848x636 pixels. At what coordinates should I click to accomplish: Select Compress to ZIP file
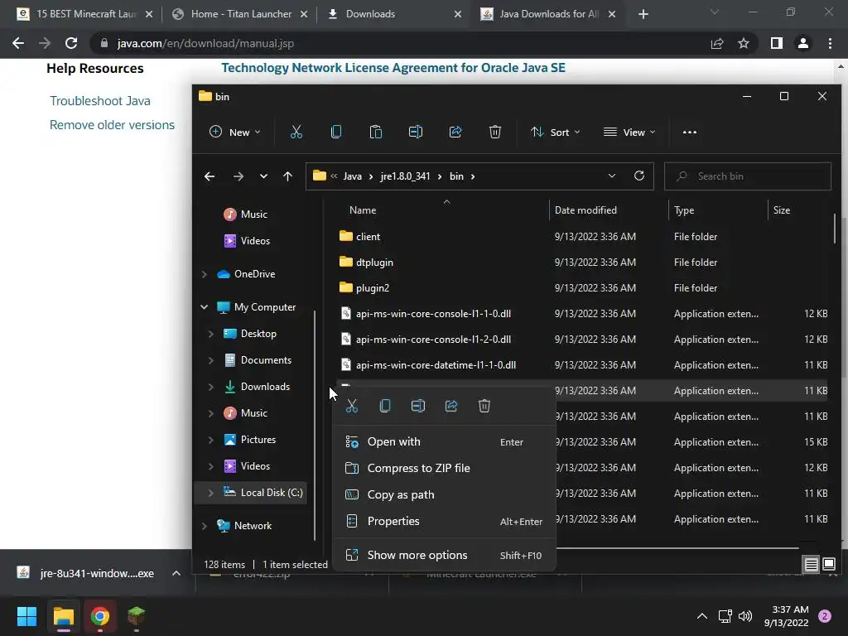pyautogui.click(x=444, y=469)
